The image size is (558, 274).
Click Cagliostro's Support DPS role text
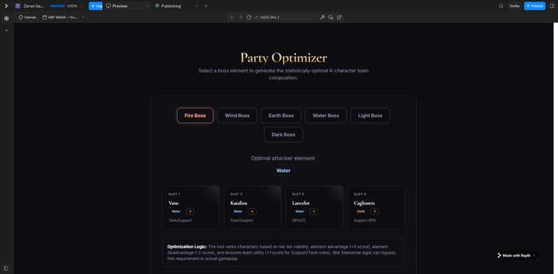coord(365,221)
